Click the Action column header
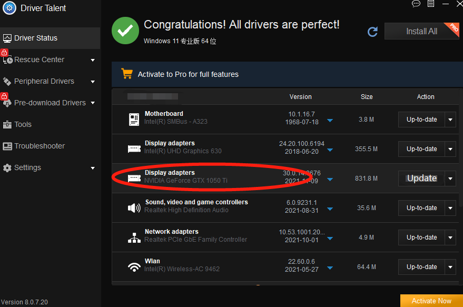This screenshot has width=463, height=307. pyautogui.click(x=426, y=97)
